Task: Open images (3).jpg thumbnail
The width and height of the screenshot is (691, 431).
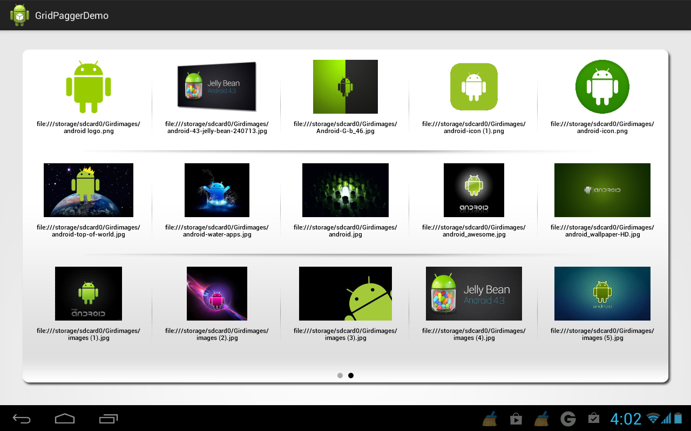Action: click(x=345, y=294)
